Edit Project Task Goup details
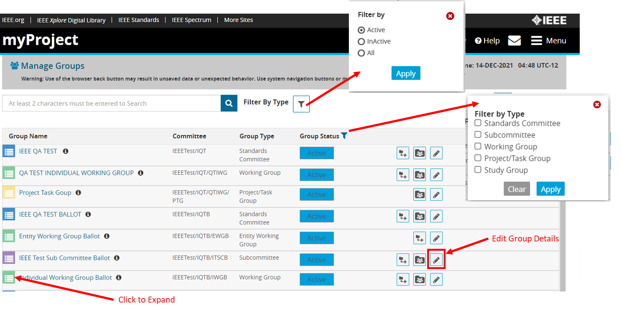This screenshot has height=311, width=622. tap(436, 194)
